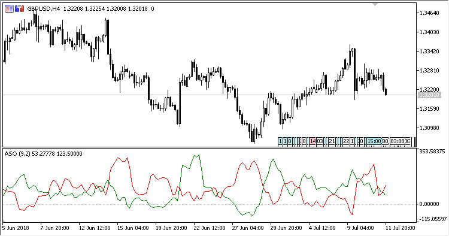
Task: Click the 1.34640 level on price scale
Action: [429, 13]
